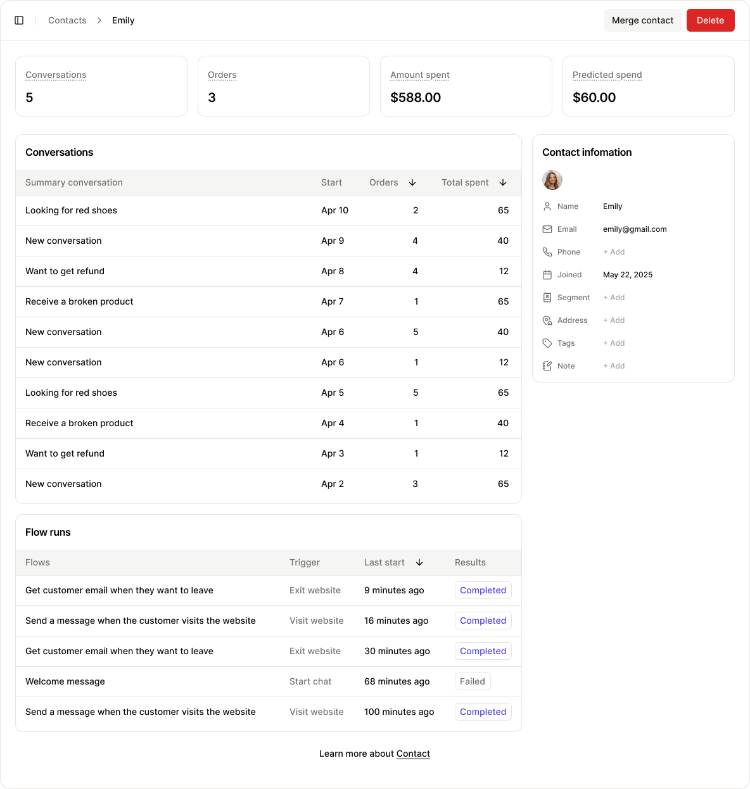Click Completed badge for 9 minutes ago run
This screenshot has width=750, height=789.
(483, 590)
